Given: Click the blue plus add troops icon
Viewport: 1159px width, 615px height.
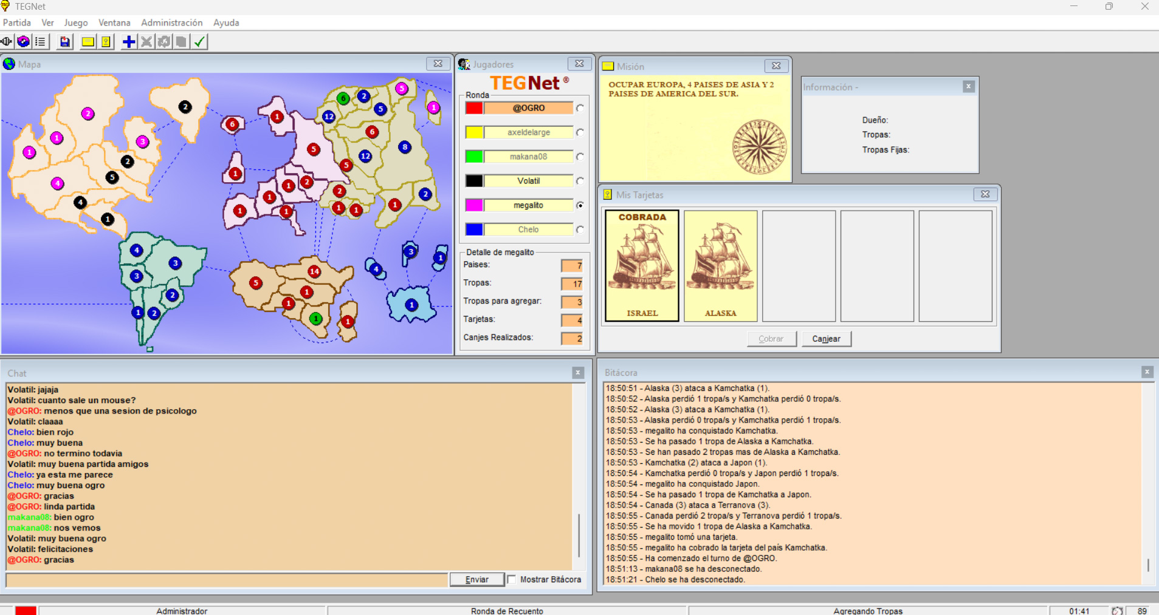Looking at the screenshot, I should point(129,42).
